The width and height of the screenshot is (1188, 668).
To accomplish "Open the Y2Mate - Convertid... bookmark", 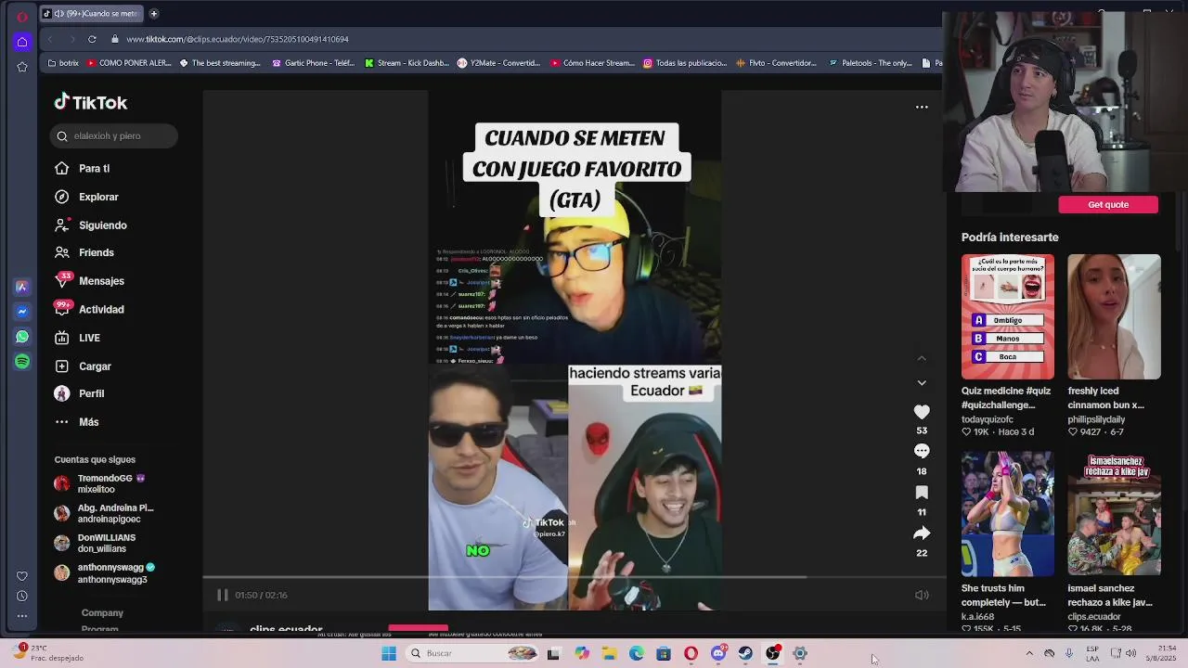I will pyautogui.click(x=499, y=63).
